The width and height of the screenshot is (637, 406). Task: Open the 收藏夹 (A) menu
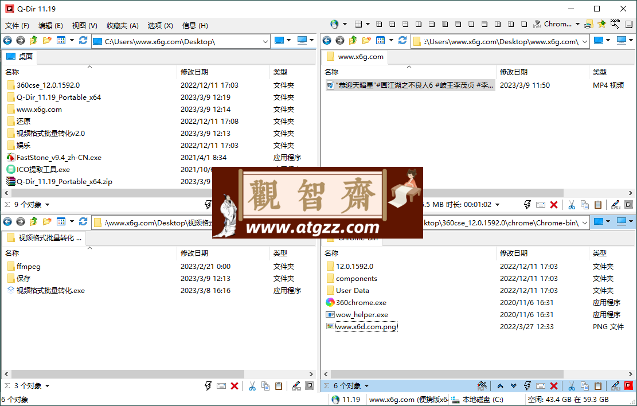123,26
